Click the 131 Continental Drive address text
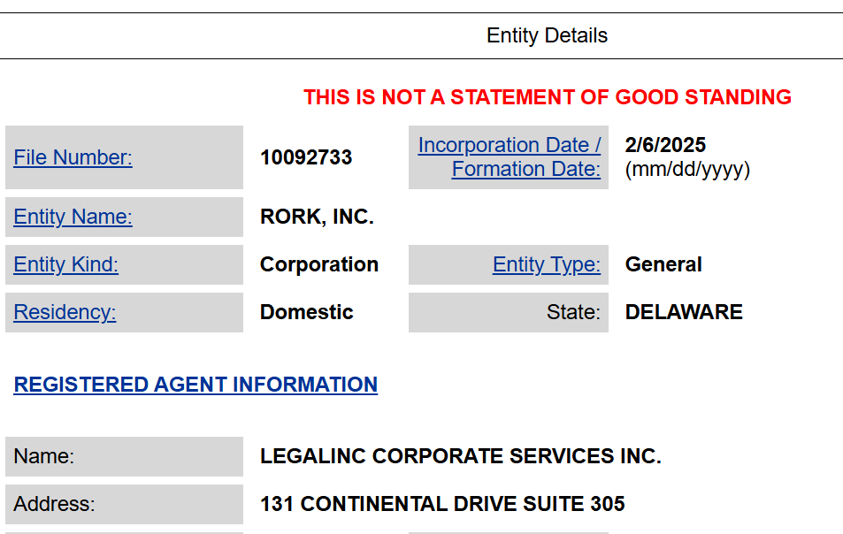 coord(442,504)
